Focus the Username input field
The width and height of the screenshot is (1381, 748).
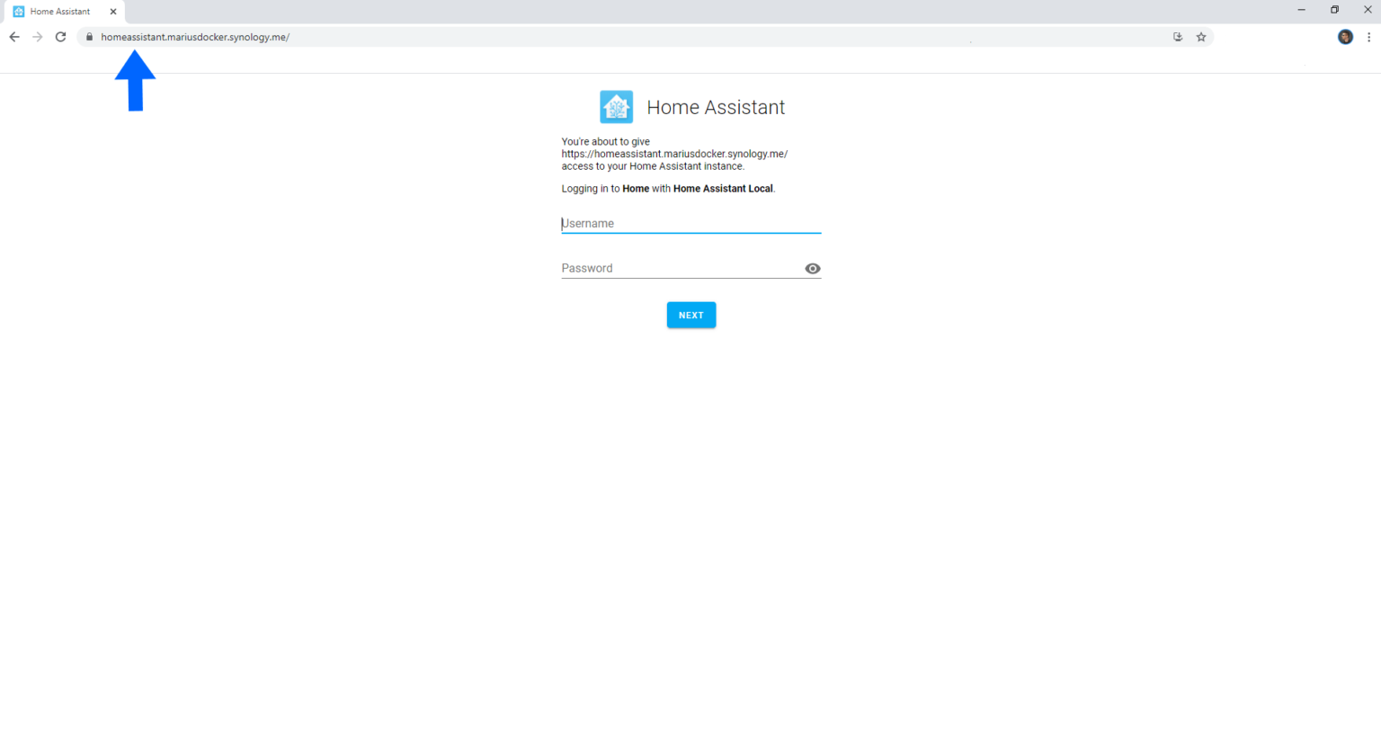click(690, 224)
